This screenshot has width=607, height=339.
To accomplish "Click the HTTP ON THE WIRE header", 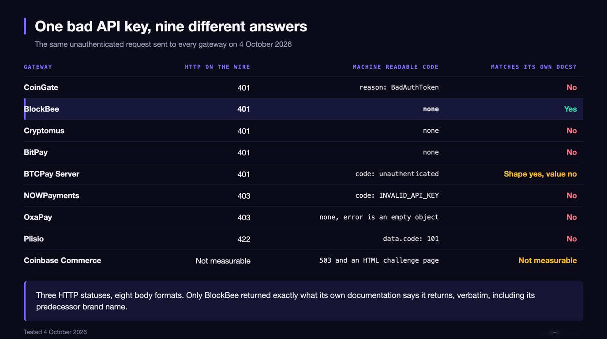I will 217,67.
